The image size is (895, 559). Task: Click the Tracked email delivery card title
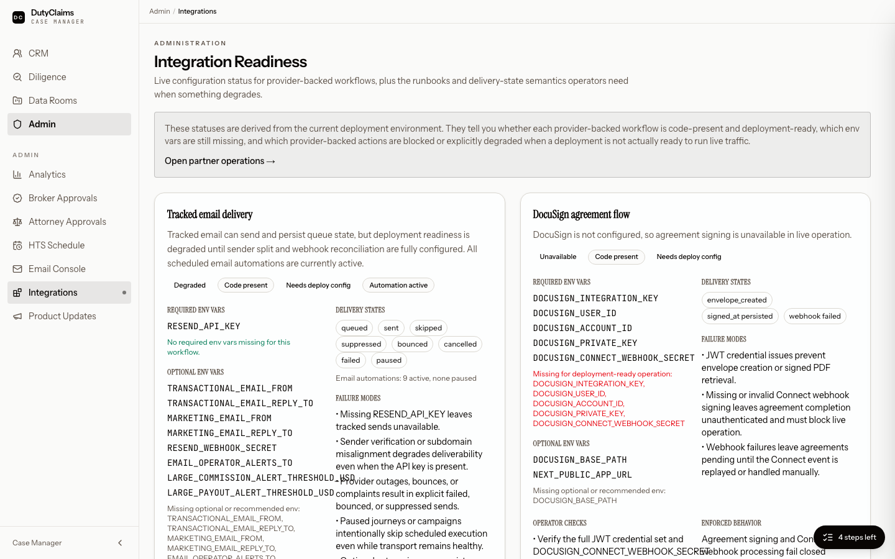210,214
